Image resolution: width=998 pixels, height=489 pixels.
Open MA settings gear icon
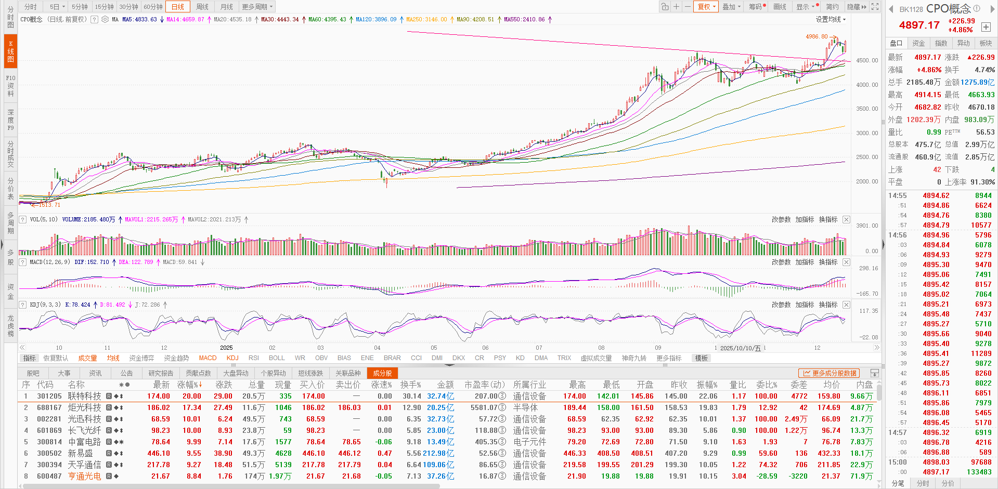coord(105,20)
